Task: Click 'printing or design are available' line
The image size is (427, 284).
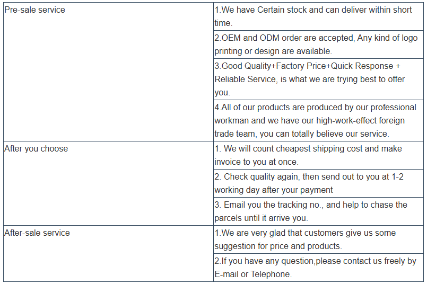Action: (273, 51)
